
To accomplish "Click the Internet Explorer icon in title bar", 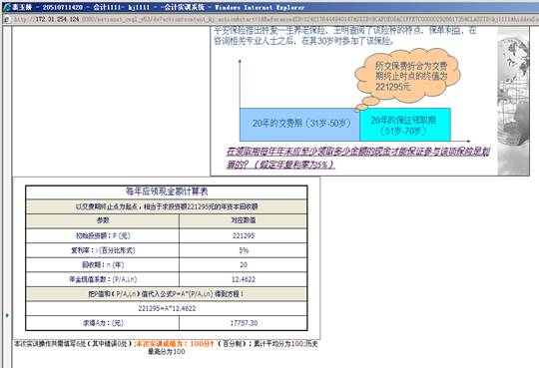I will coord(7,7).
